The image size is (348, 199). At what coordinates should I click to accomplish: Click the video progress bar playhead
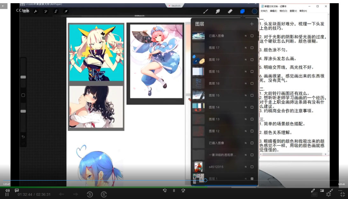tap(205, 180)
